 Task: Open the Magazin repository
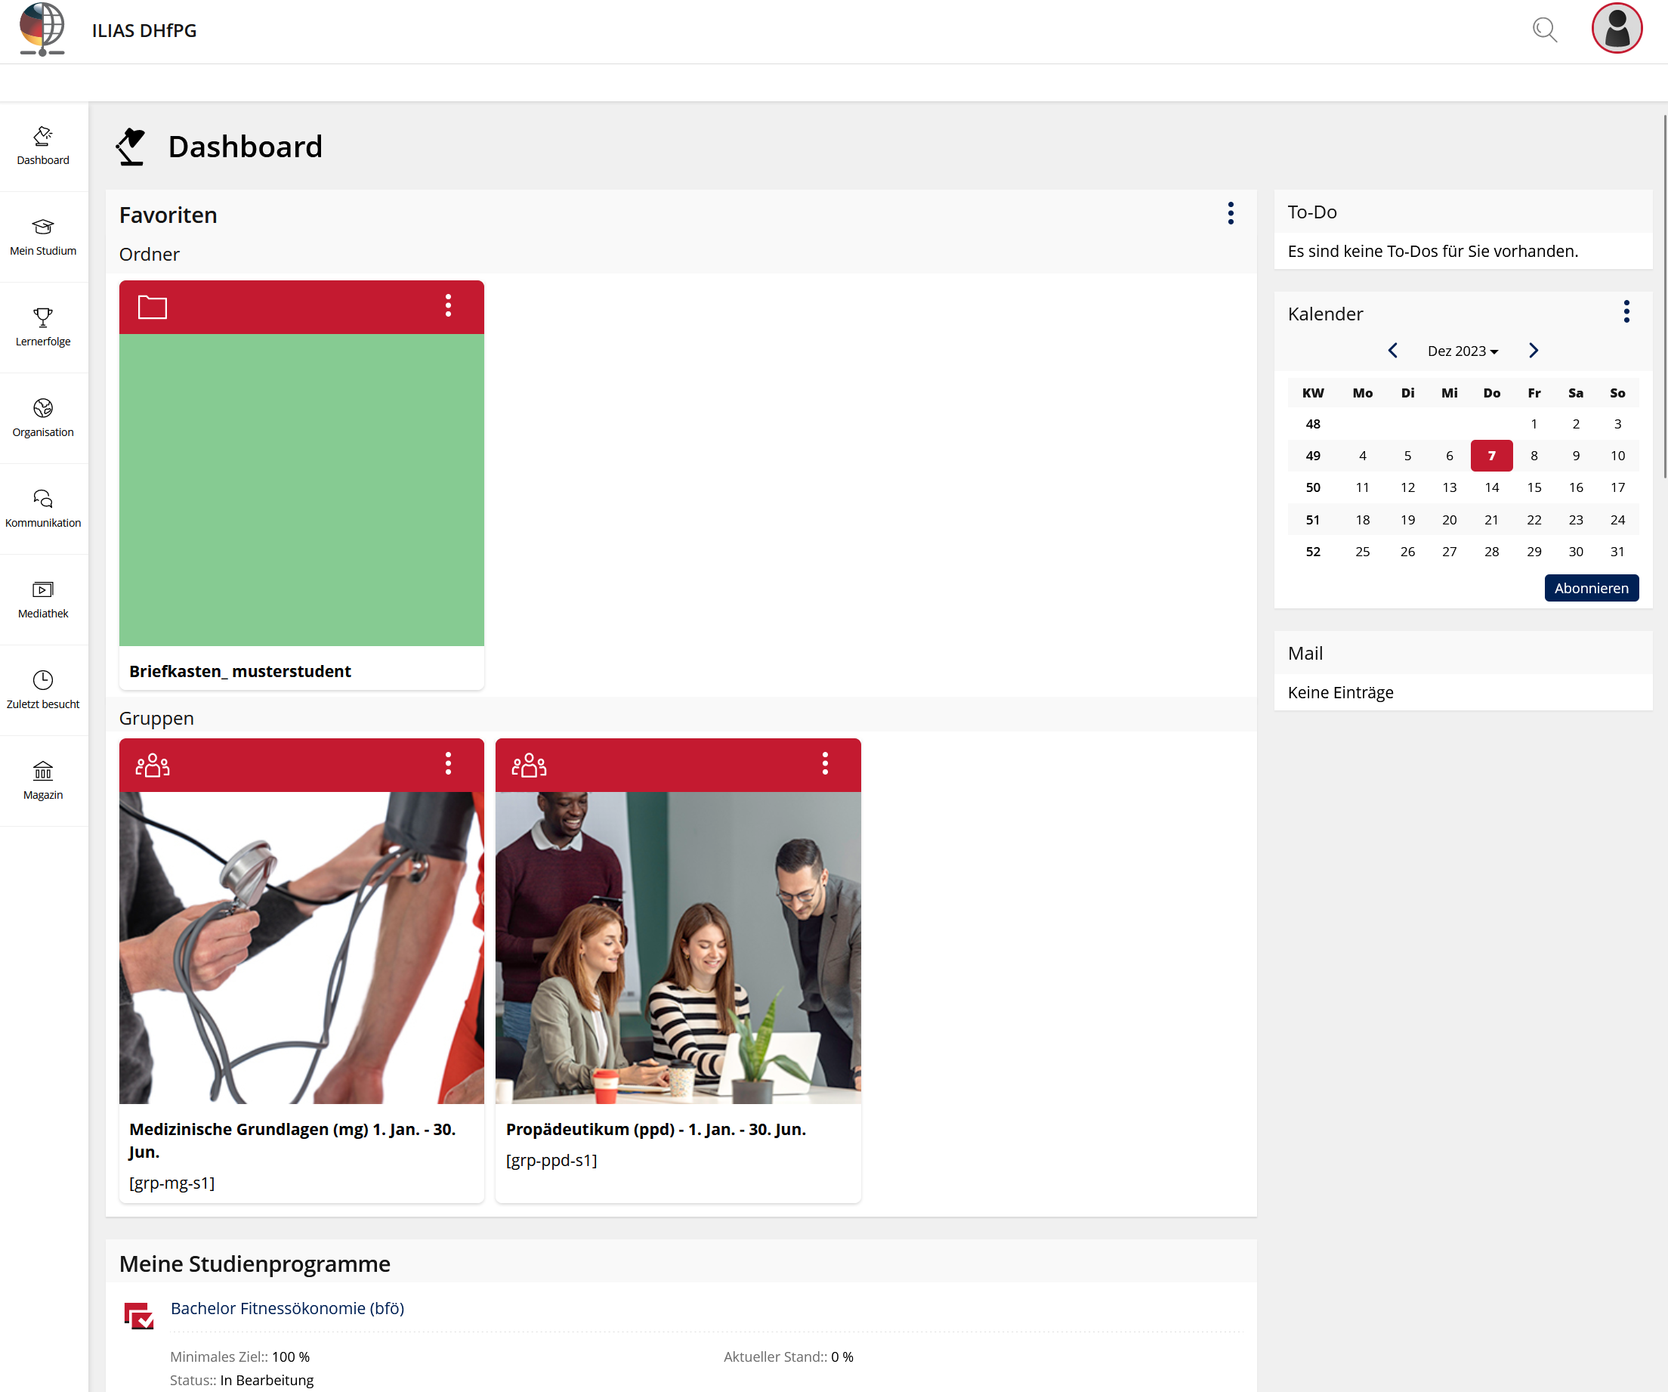click(43, 780)
